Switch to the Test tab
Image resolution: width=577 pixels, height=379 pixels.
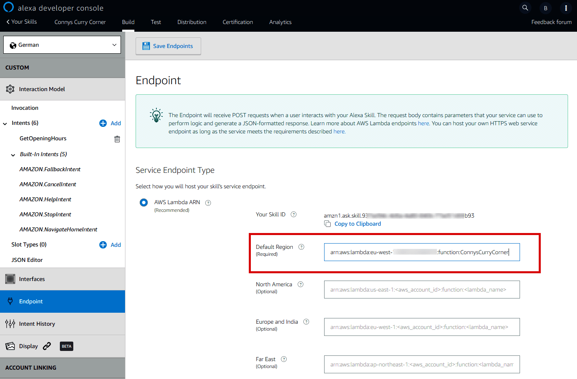point(156,22)
